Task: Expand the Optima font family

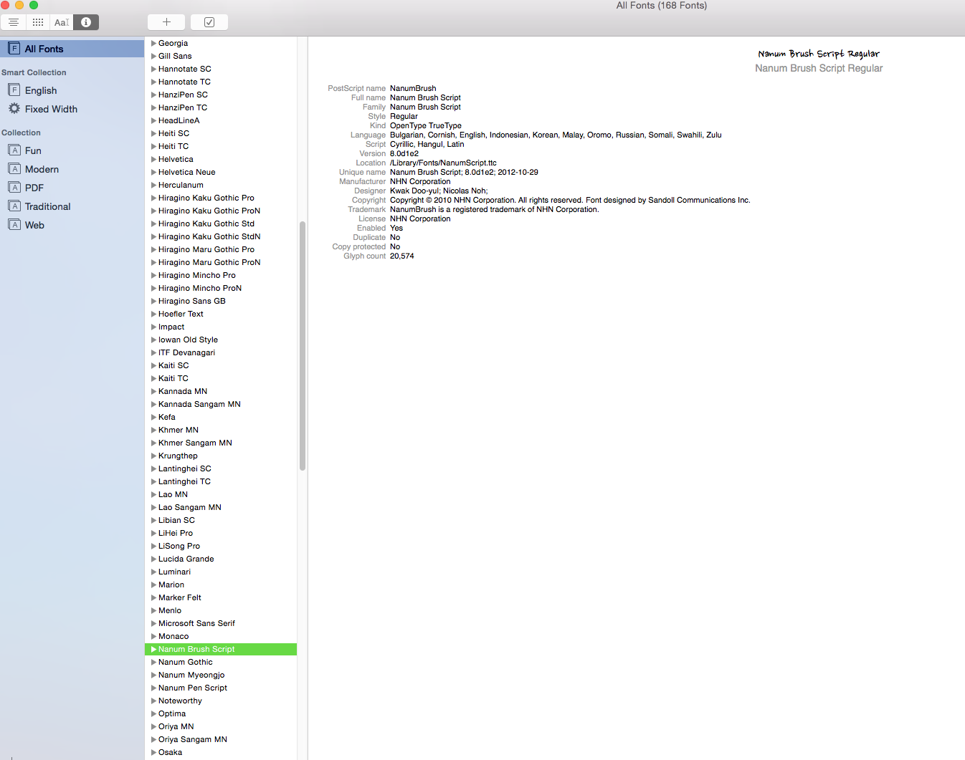Action: (153, 713)
